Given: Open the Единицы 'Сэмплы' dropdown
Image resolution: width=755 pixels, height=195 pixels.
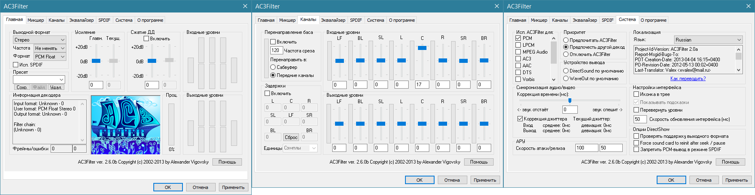Looking at the screenshot, I should (300, 148).
